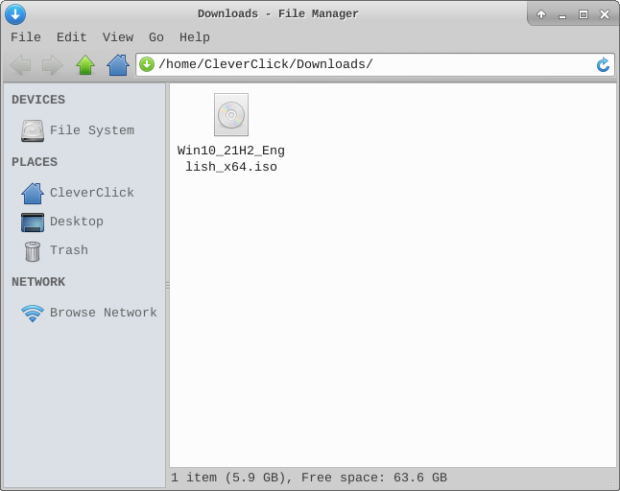Click the sidebar pane divider handle
Screen dimensions: 620x491
click(167, 285)
